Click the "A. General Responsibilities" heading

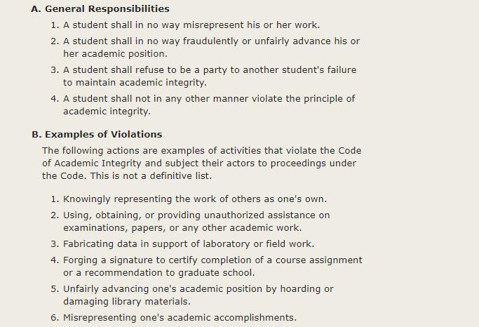(100, 9)
